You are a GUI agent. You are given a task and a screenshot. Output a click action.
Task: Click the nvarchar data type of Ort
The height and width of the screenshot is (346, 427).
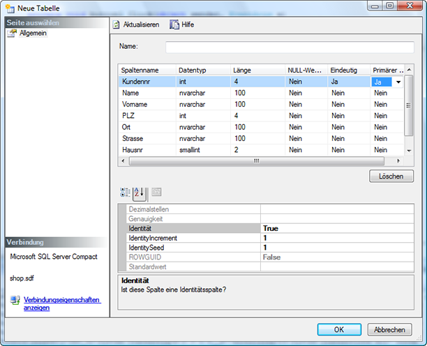point(203,127)
